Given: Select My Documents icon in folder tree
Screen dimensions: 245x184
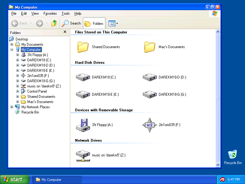Looking at the screenshot, I should pos(17,44).
